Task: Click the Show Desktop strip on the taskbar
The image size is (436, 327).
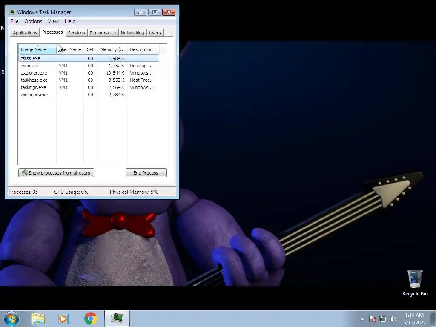Action: point(433,318)
